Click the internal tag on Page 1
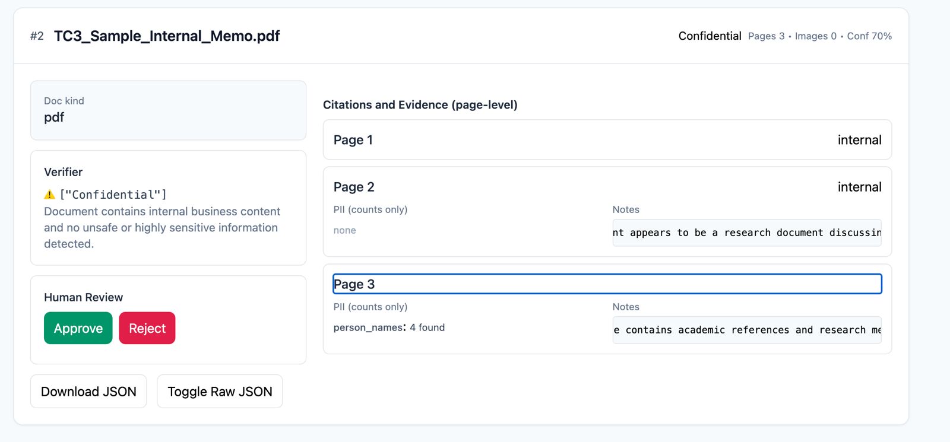Image resolution: width=950 pixels, height=442 pixels. [x=859, y=140]
